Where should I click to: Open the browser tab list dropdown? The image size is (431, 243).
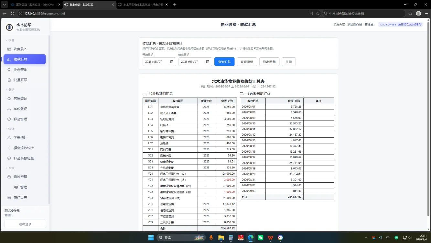click(x=4, y=5)
